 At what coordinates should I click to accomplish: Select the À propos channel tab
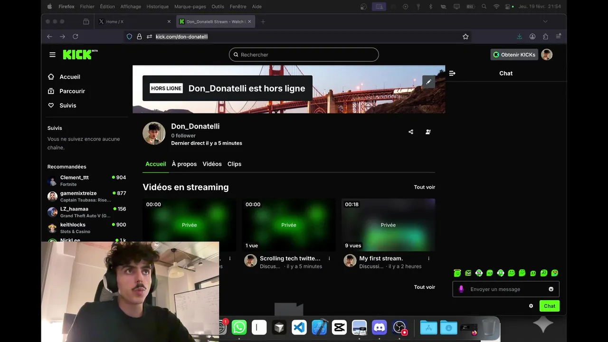click(x=184, y=164)
